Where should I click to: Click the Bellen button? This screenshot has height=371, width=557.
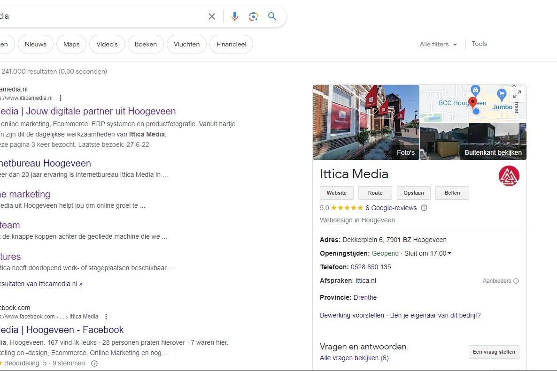click(452, 193)
